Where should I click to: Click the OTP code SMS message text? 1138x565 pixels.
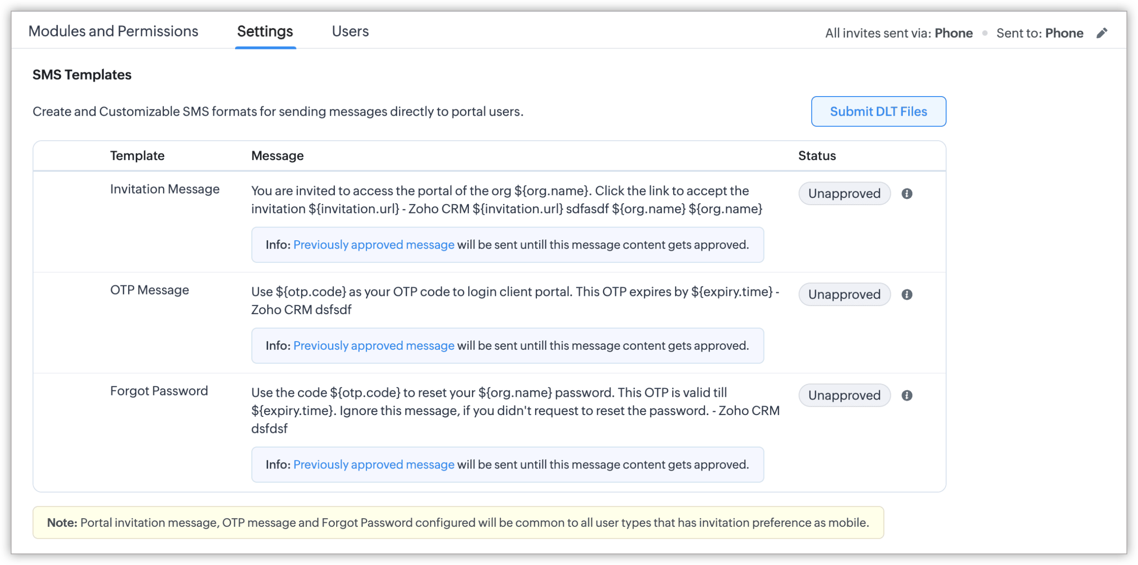[x=515, y=301]
